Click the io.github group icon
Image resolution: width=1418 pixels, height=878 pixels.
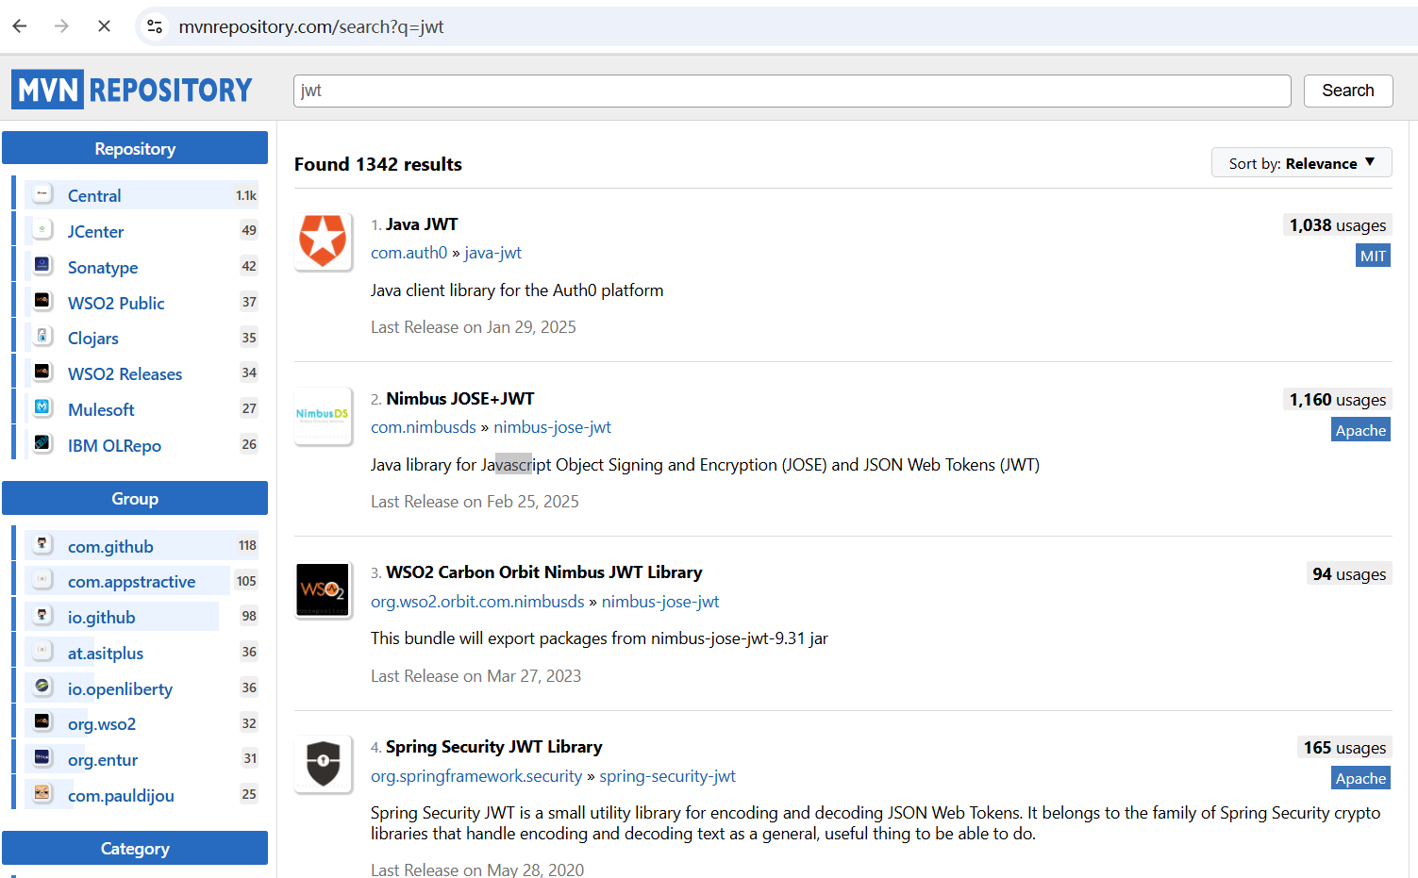coord(42,617)
